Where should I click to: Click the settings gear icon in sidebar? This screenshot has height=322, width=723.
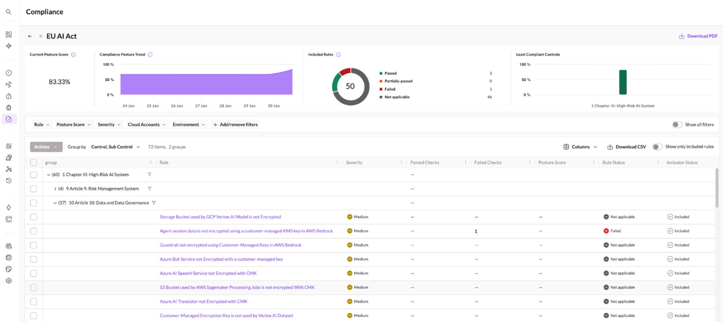9,281
